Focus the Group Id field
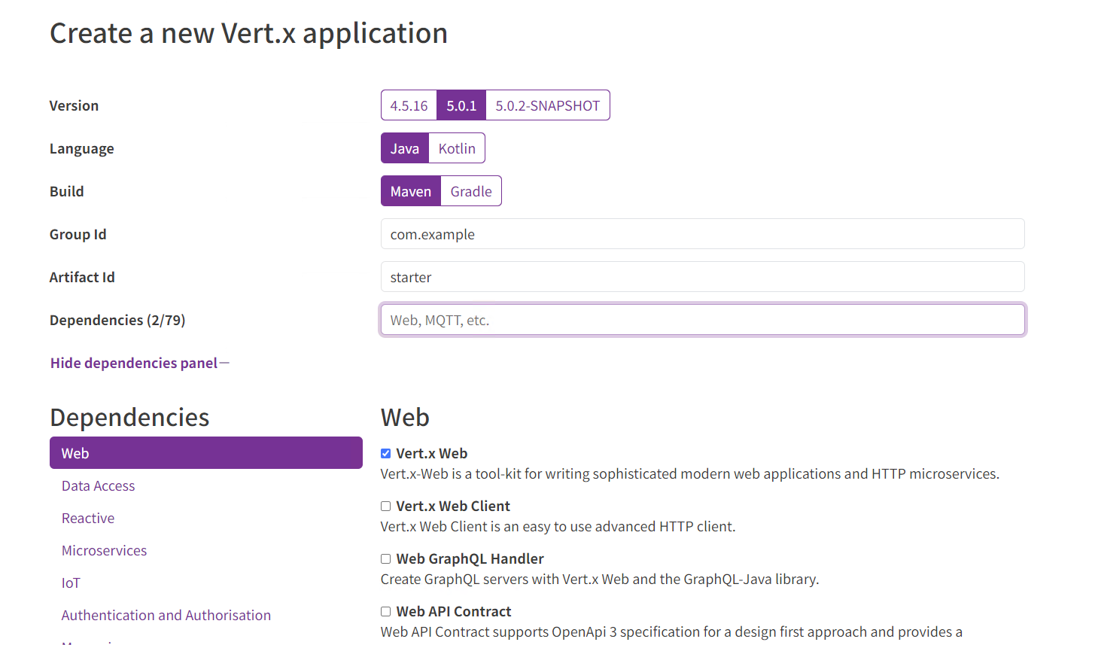 click(703, 234)
